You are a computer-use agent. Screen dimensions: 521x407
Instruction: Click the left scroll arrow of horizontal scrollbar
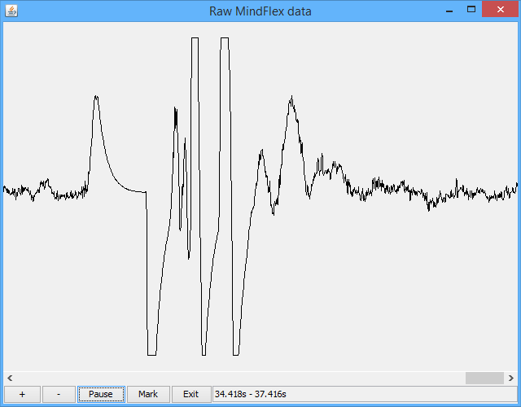10,378
